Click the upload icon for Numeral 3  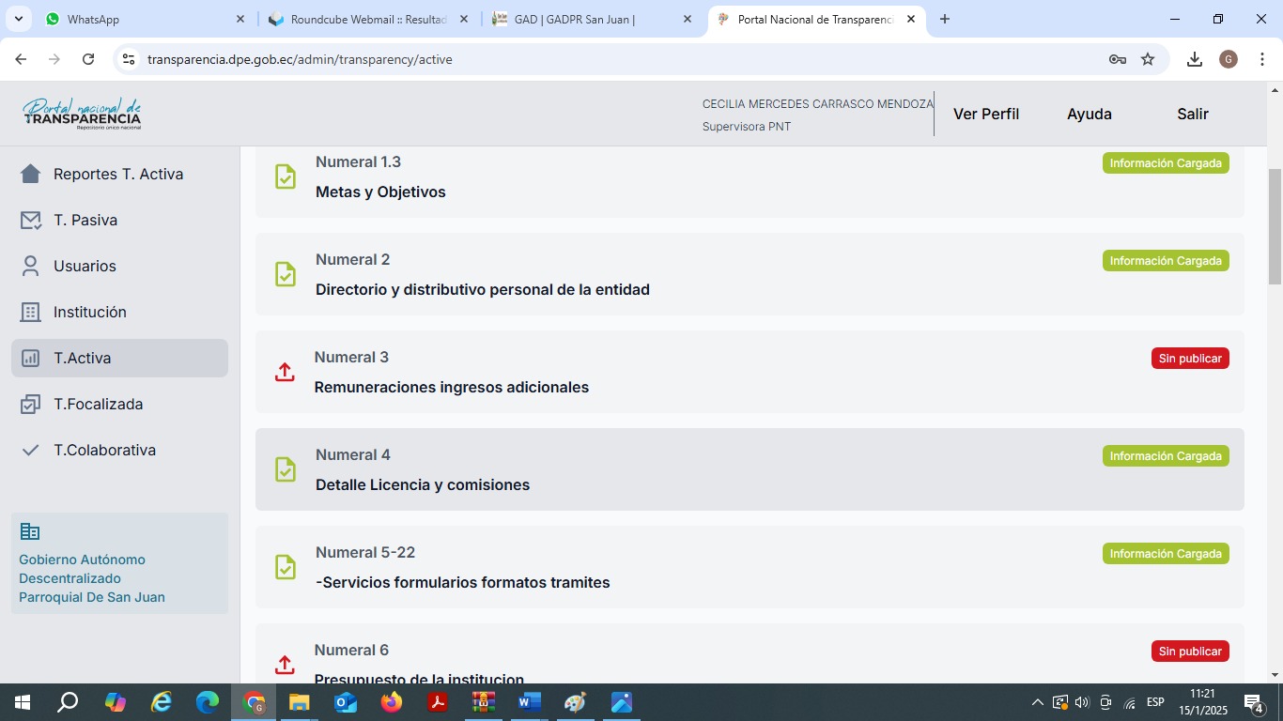click(285, 372)
